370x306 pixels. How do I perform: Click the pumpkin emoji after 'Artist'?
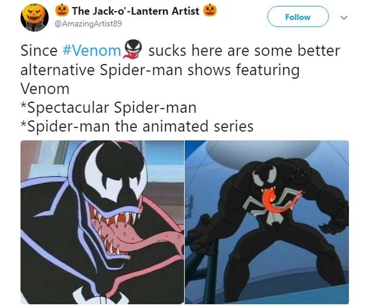tap(210, 11)
